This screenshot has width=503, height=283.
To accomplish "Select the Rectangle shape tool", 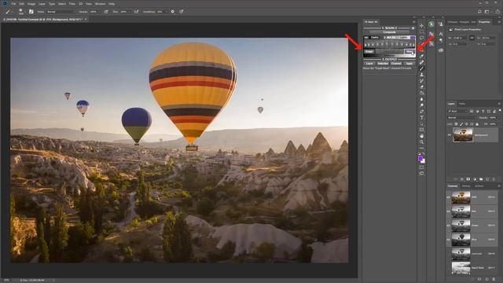I will 421,130.
